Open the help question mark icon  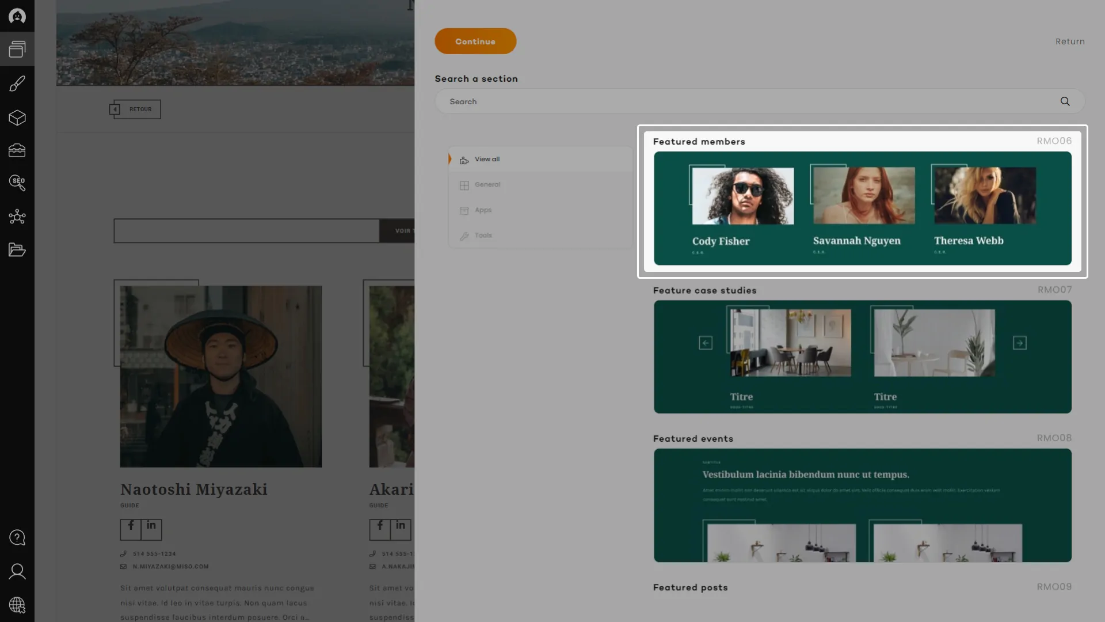click(17, 537)
